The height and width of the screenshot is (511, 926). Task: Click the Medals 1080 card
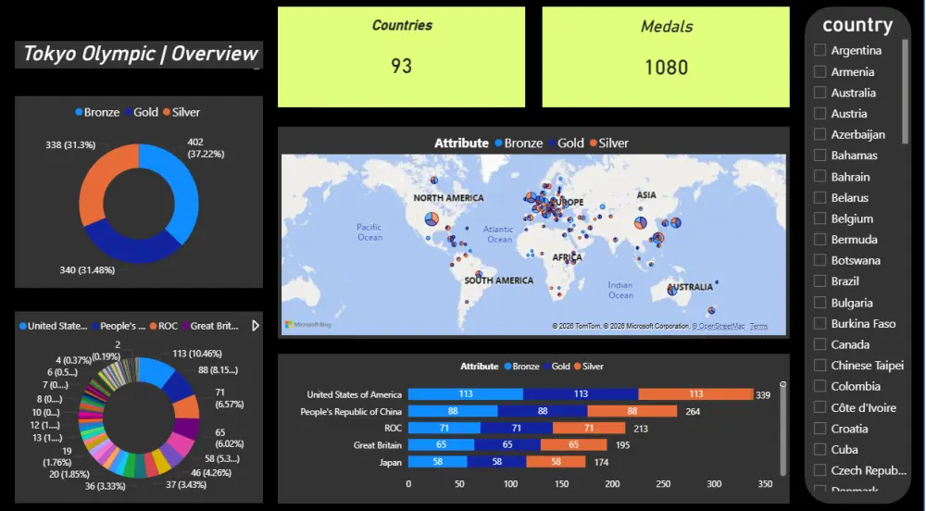(x=666, y=56)
